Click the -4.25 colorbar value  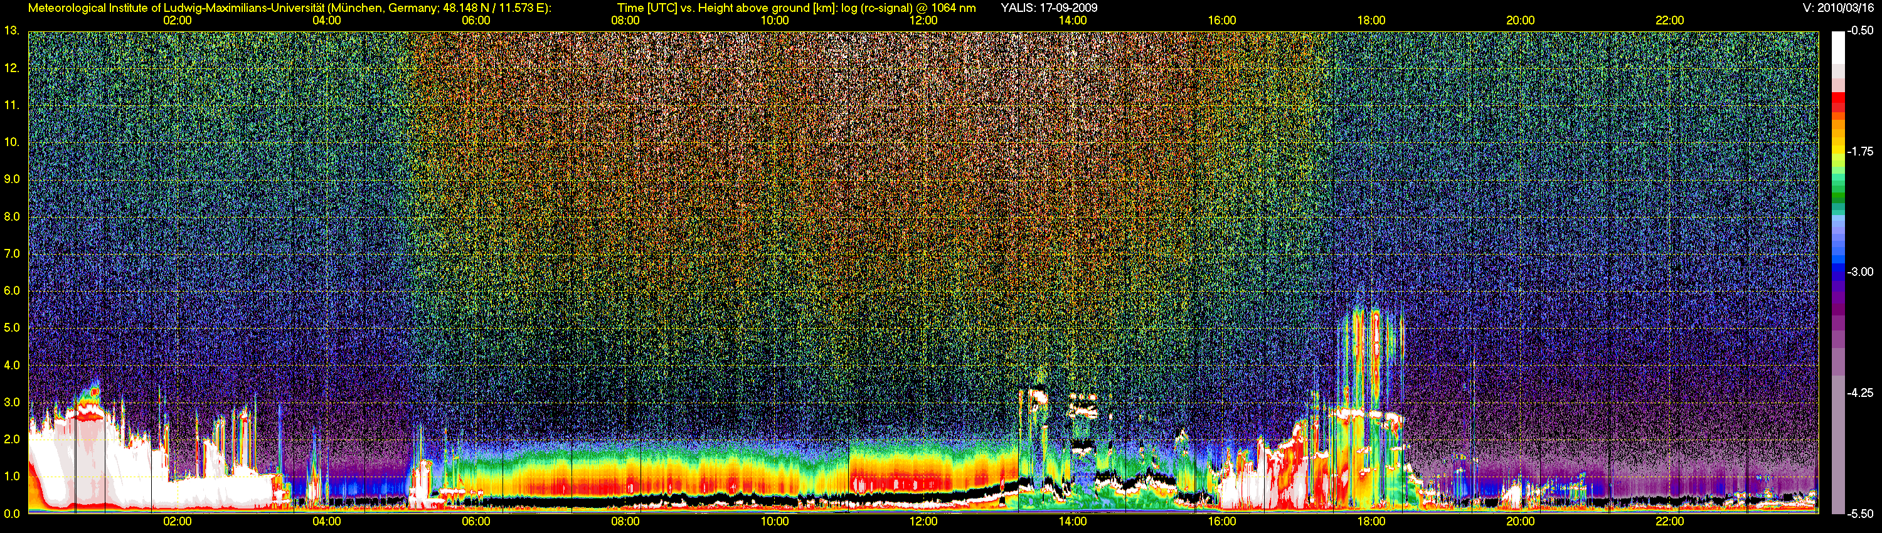pyautogui.click(x=1860, y=393)
